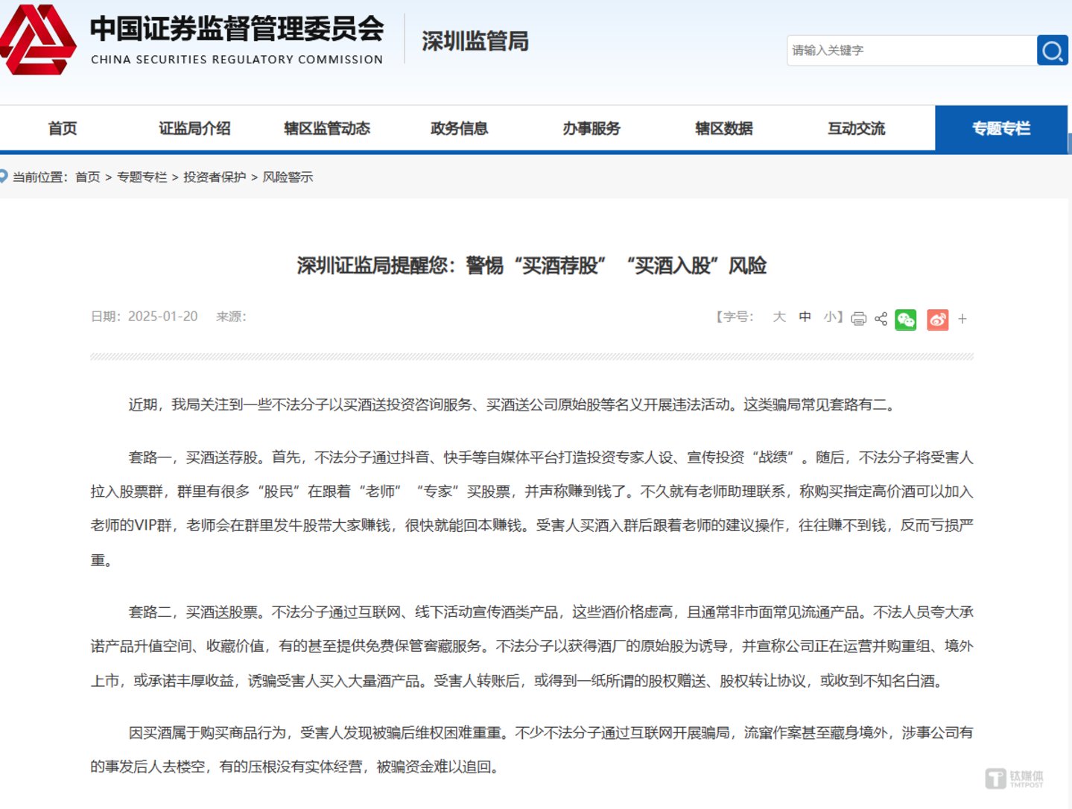Click the 请输入关键字 search input field

point(910,51)
